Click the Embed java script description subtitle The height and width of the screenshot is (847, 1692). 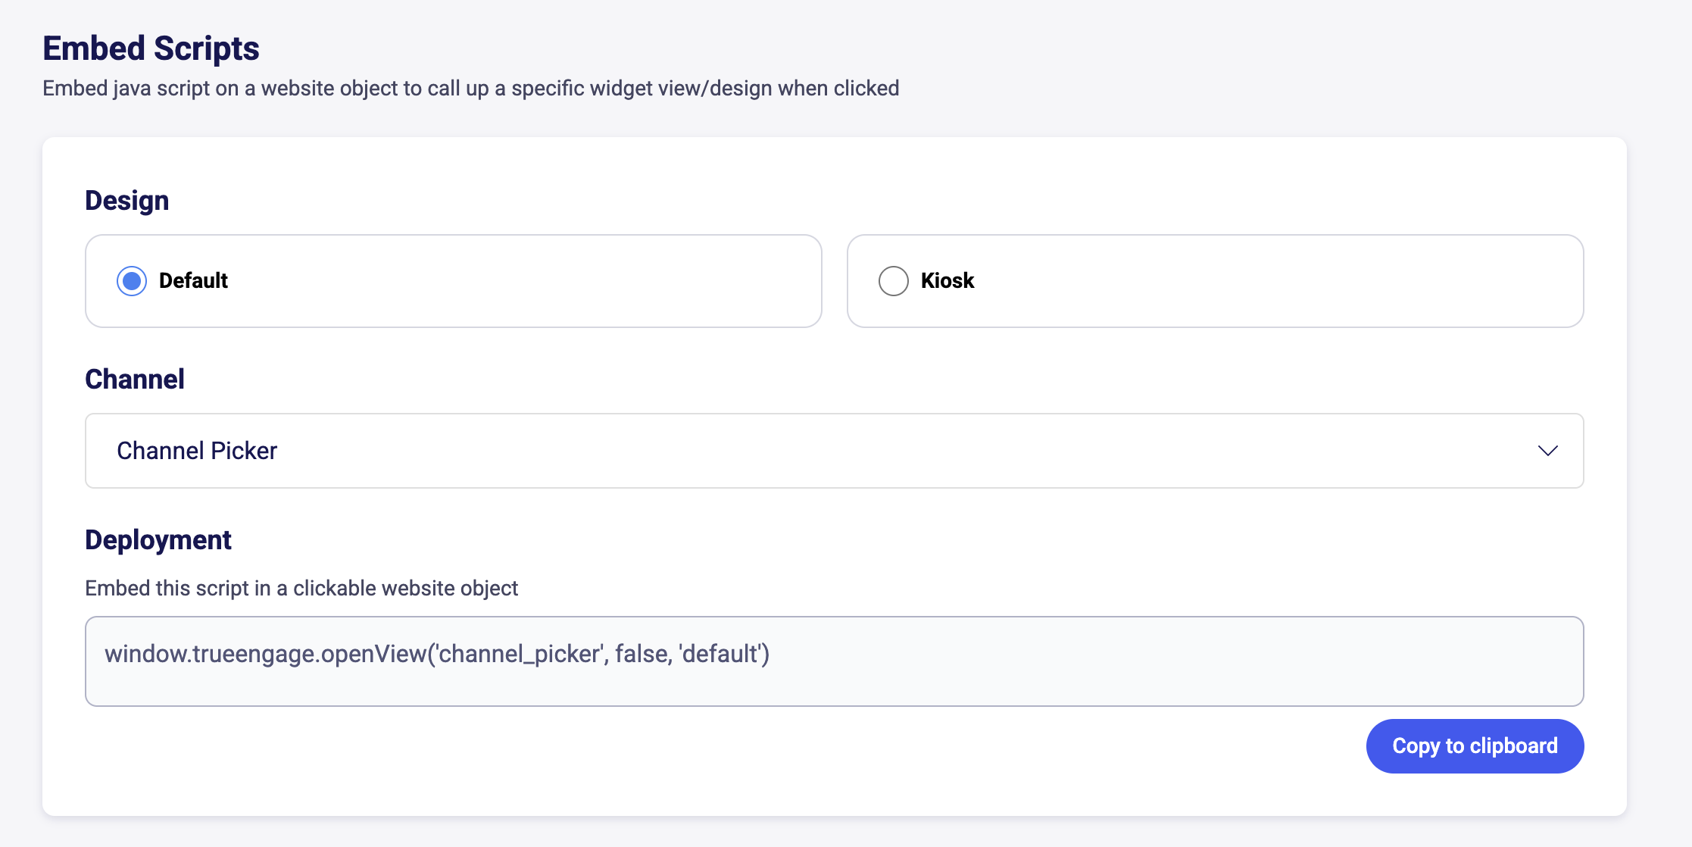(x=470, y=89)
